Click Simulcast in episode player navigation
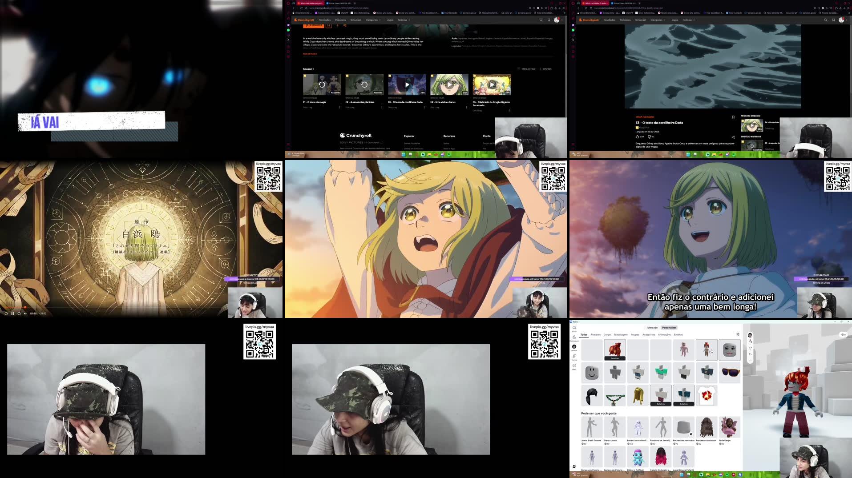The height and width of the screenshot is (478, 852). 640,20
